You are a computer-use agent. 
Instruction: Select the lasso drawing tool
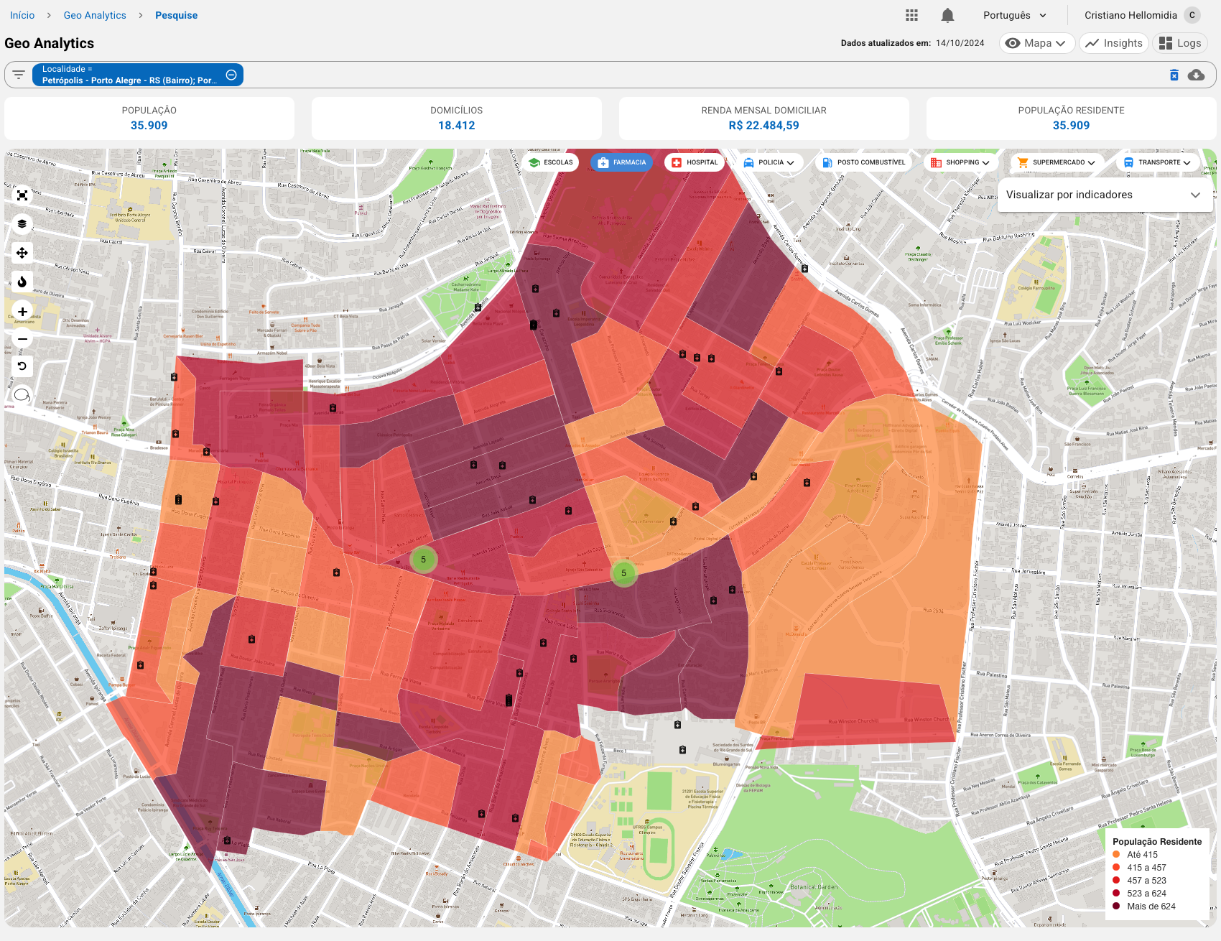point(22,395)
